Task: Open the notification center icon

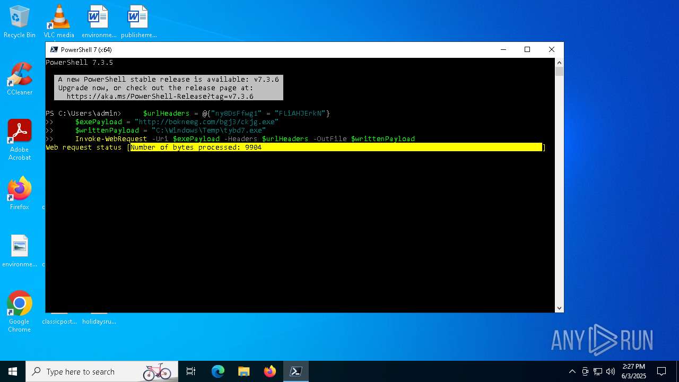Action: (661, 371)
